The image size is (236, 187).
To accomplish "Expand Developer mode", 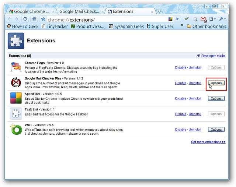I will [211, 56].
